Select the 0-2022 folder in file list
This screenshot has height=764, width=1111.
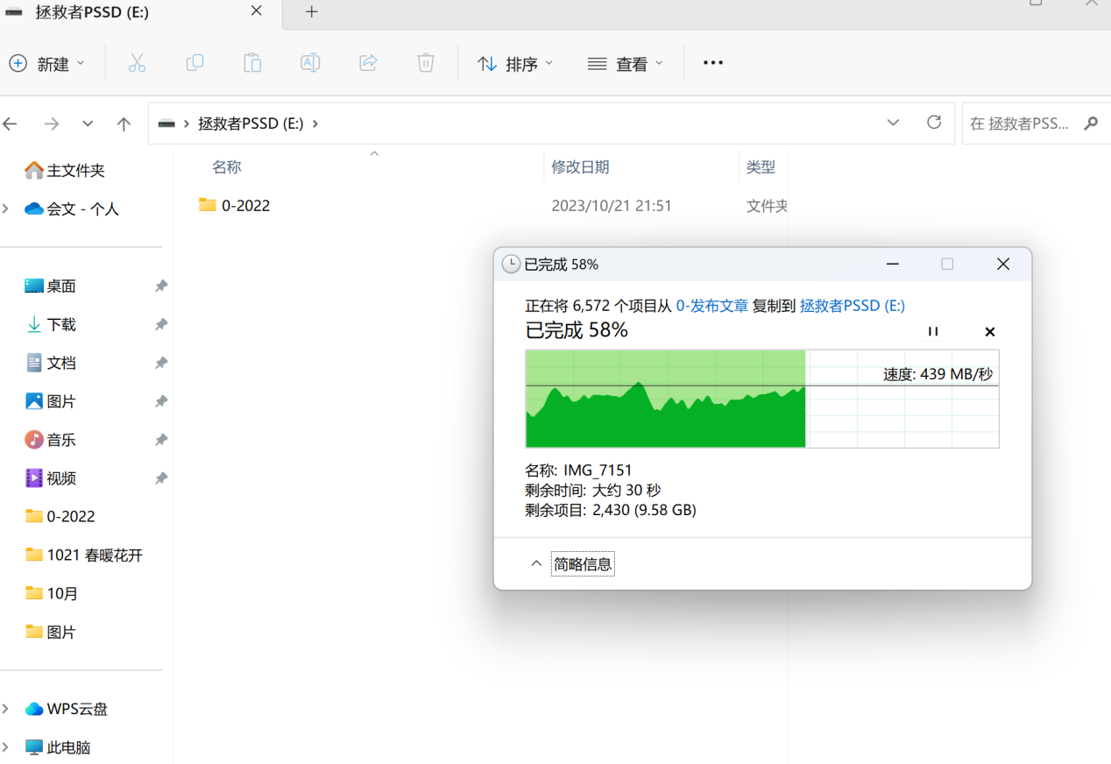pyautogui.click(x=234, y=206)
